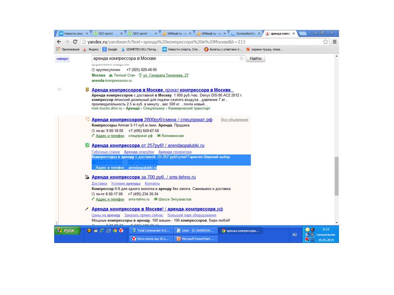Open the Google bookmark
394x295 pixels.
pyautogui.click(x=110, y=50)
